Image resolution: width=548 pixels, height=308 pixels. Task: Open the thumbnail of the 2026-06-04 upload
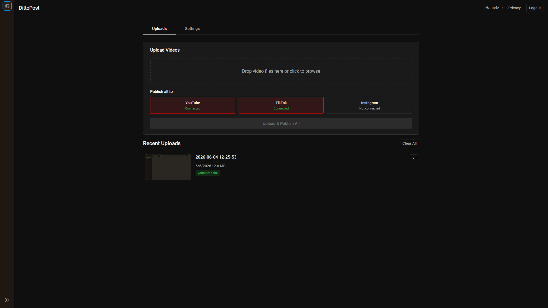(x=168, y=167)
